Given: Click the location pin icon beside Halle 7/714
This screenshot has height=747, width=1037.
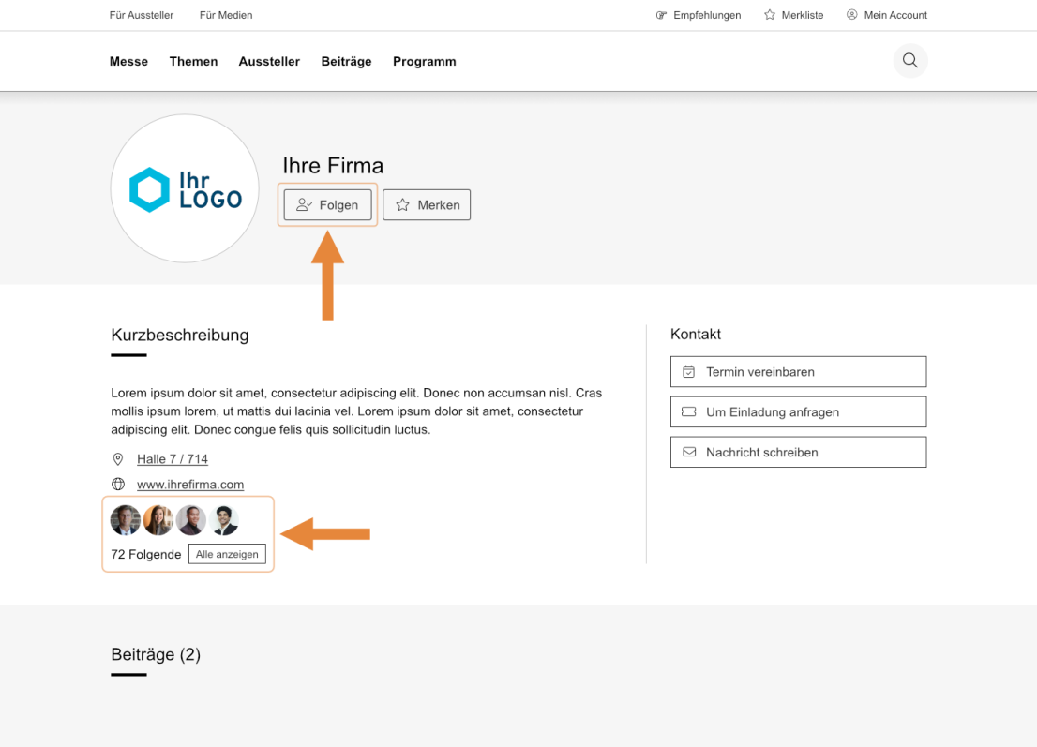Looking at the screenshot, I should click(x=118, y=459).
